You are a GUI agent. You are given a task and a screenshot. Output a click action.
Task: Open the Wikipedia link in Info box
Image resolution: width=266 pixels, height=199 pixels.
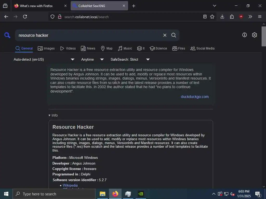70,185
